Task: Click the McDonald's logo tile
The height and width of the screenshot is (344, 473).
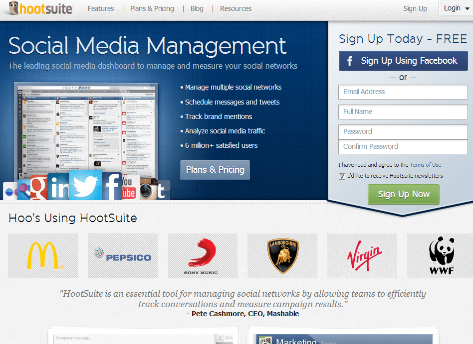Action: click(x=43, y=256)
